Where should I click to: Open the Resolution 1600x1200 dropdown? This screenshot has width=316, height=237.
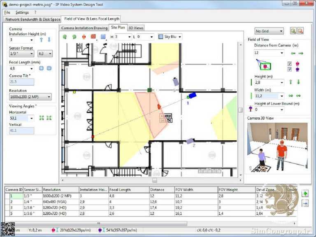[x=30, y=97]
